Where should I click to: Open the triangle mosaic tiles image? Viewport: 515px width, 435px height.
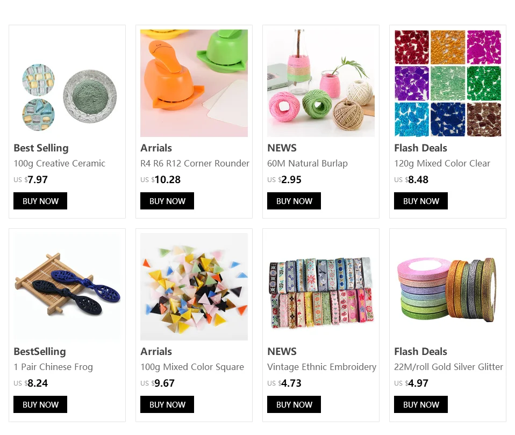click(194, 287)
